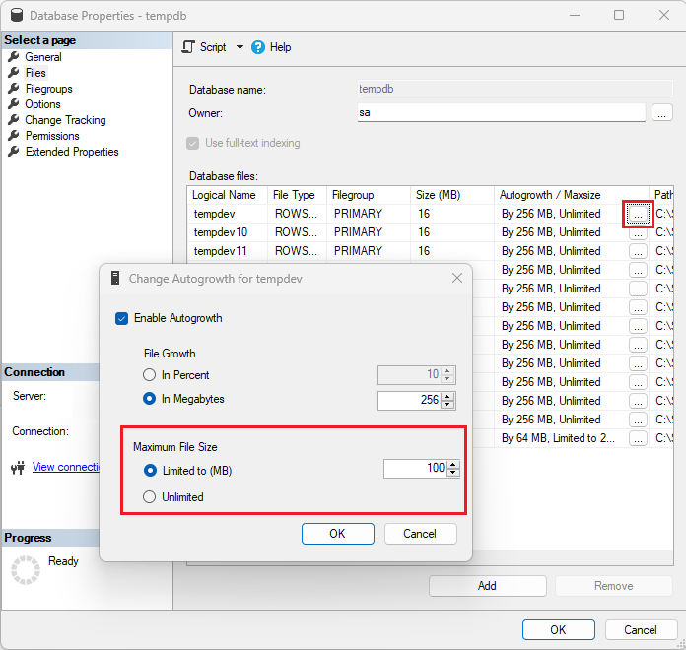The width and height of the screenshot is (686, 650).
Task: Click Cancel in Database Properties window
Action: [641, 630]
